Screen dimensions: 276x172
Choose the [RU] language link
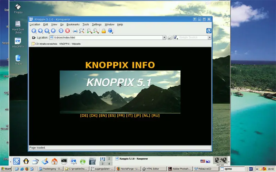click(x=156, y=116)
